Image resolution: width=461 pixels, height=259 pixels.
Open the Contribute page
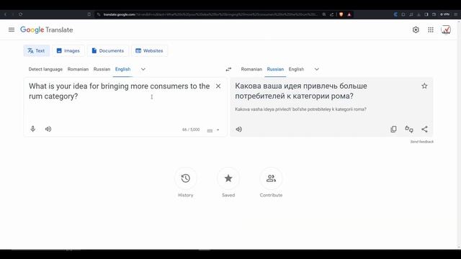[x=271, y=178]
